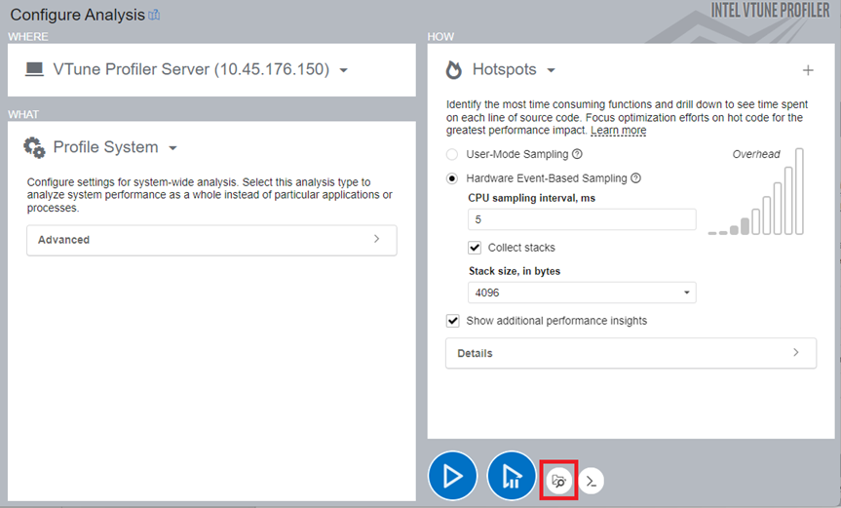Click the Hotspots flame icon
This screenshot has width=841, height=508.
pos(454,70)
